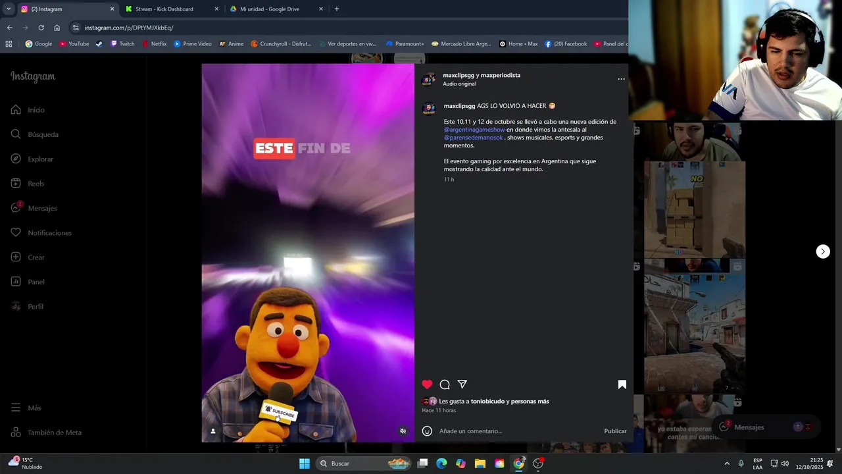Toggle the saved bookmark on the post
The width and height of the screenshot is (842, 474).
click(622, 384)
